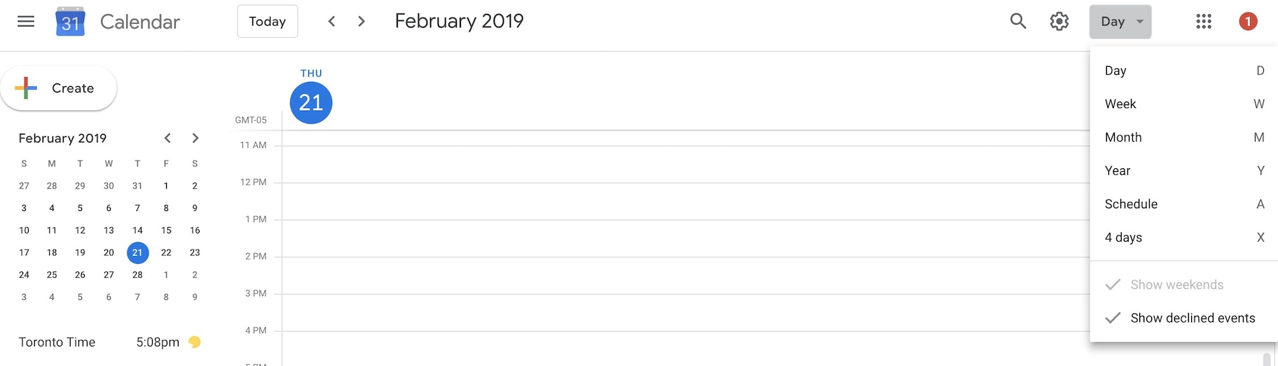The image size is (1278, 366).
Task: Open the Google apps grid
Action: [1204, 21]
